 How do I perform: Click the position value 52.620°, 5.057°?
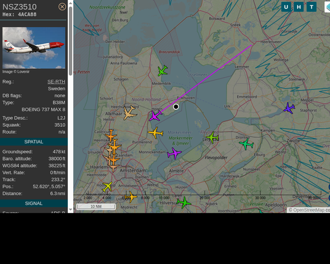tap(49, 186)
